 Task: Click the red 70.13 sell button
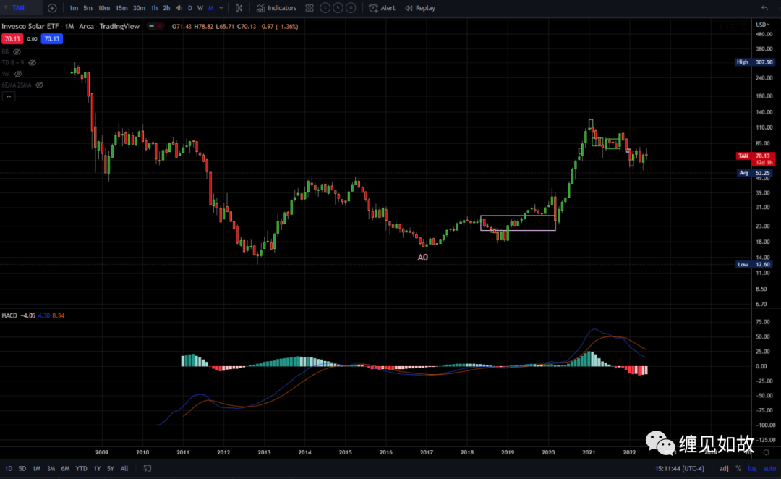coord(12,39)
